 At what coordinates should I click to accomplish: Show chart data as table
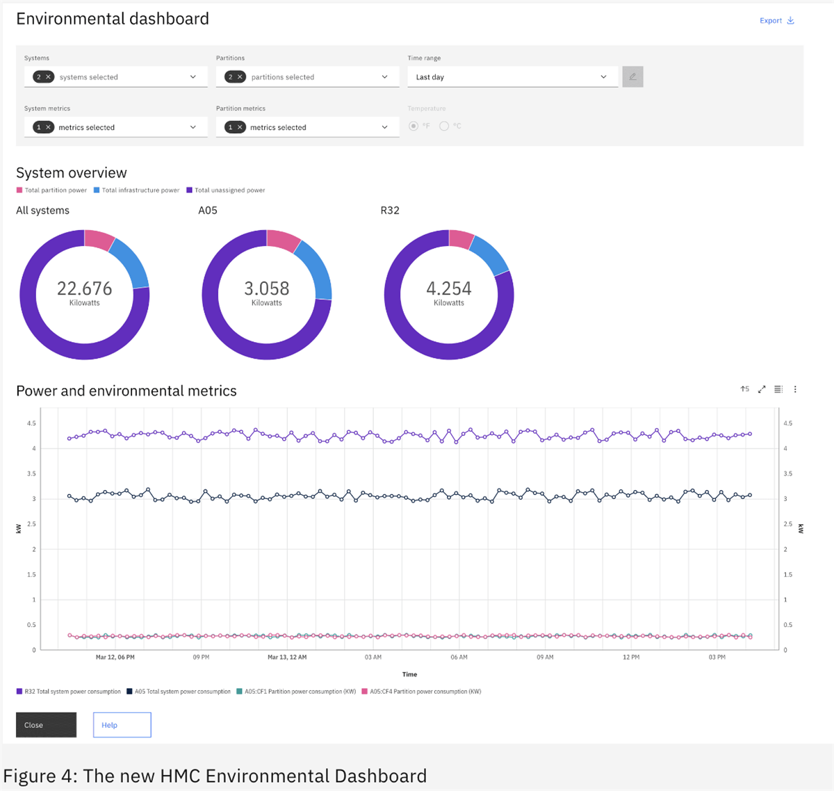[778, 389]
